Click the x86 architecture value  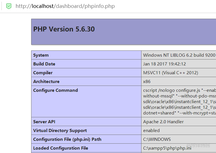pos(147,82)
